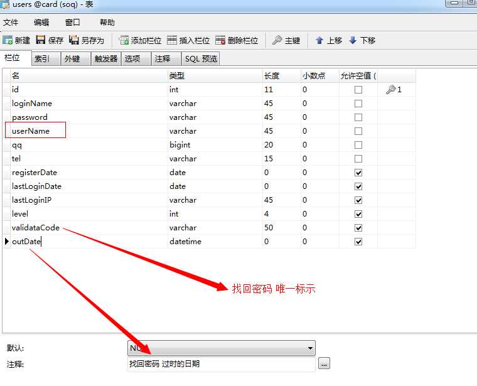Uncheck allow-null for outDate
The height and width of the screenshot is (386, 477).
coord(358,242)
